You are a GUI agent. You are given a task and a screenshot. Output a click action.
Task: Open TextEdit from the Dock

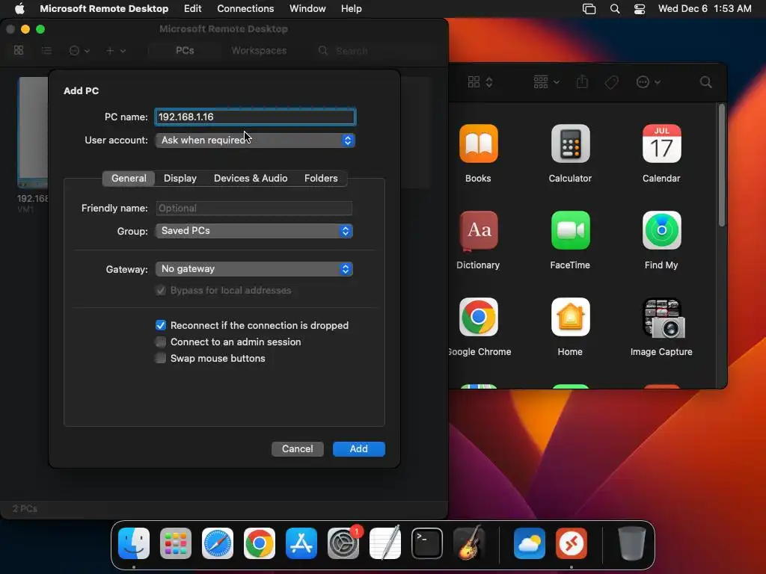pos(385,543)
